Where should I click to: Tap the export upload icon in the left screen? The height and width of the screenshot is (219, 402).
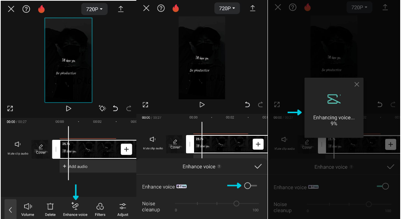tap(121, 9)
